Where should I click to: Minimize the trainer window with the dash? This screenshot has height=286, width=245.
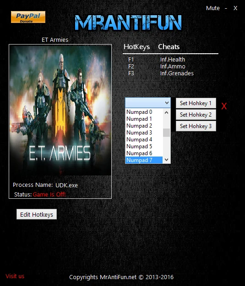click(226, 8)
